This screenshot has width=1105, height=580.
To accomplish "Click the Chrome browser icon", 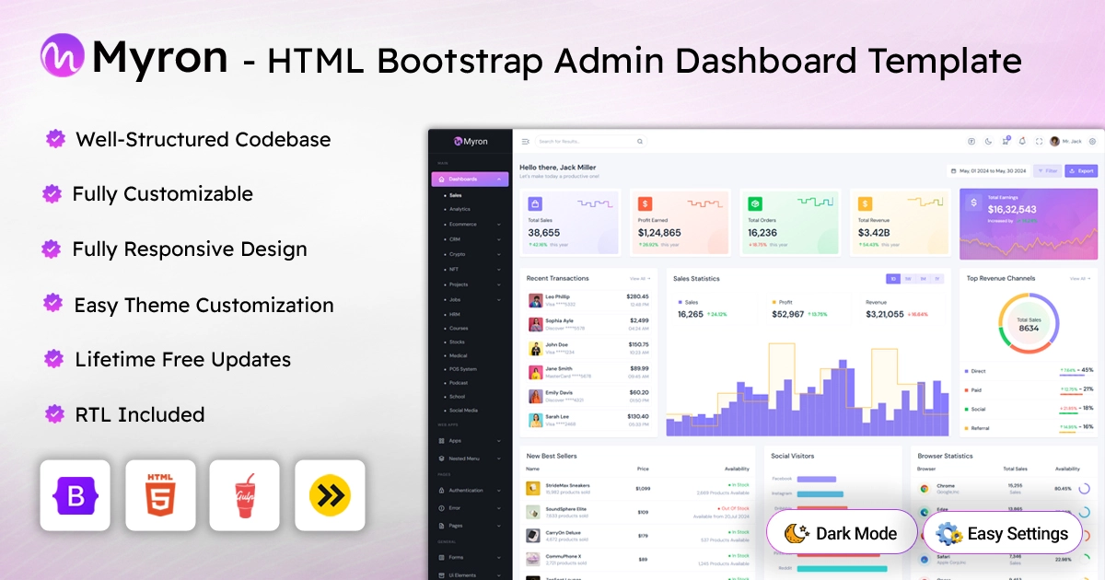I will point(924,487).
